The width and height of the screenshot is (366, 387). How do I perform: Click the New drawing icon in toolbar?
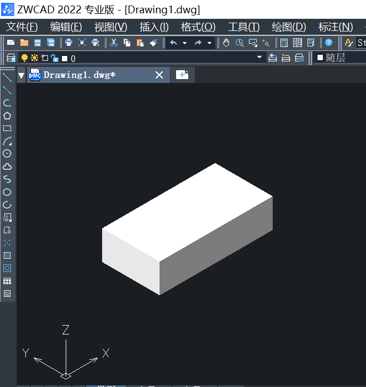[x=10, y=43]
